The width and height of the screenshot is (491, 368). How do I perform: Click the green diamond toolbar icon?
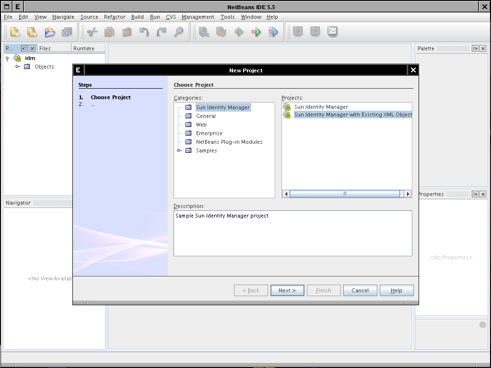[x=239, y=32]
